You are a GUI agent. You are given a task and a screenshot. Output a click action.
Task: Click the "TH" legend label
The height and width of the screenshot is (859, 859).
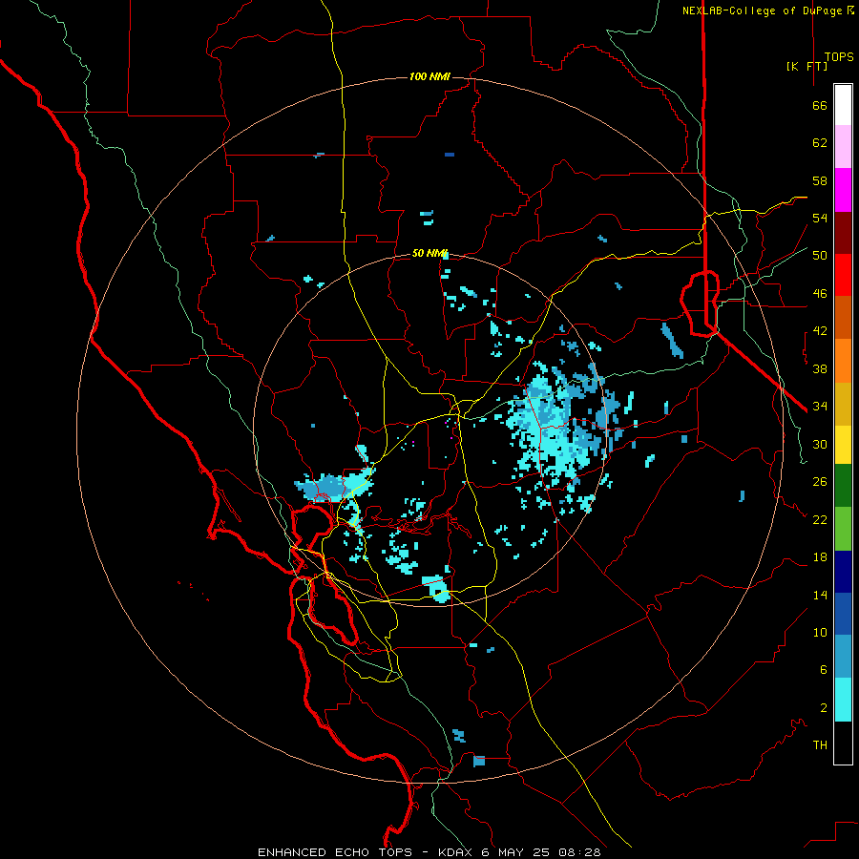click(820, 745)
